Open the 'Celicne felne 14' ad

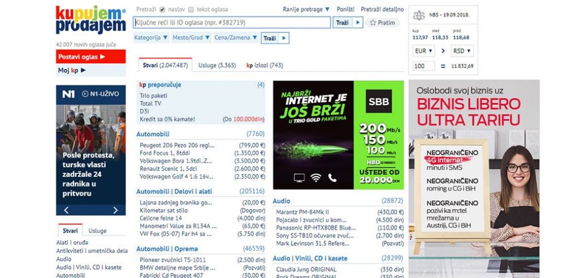pyautogui.click(x=161, y=218)
